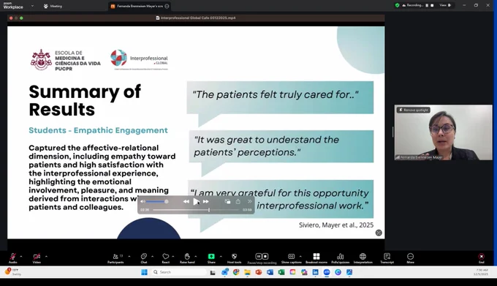Switch to the Meeting tab
Screen dimensions: 497x286
point(53,6)
